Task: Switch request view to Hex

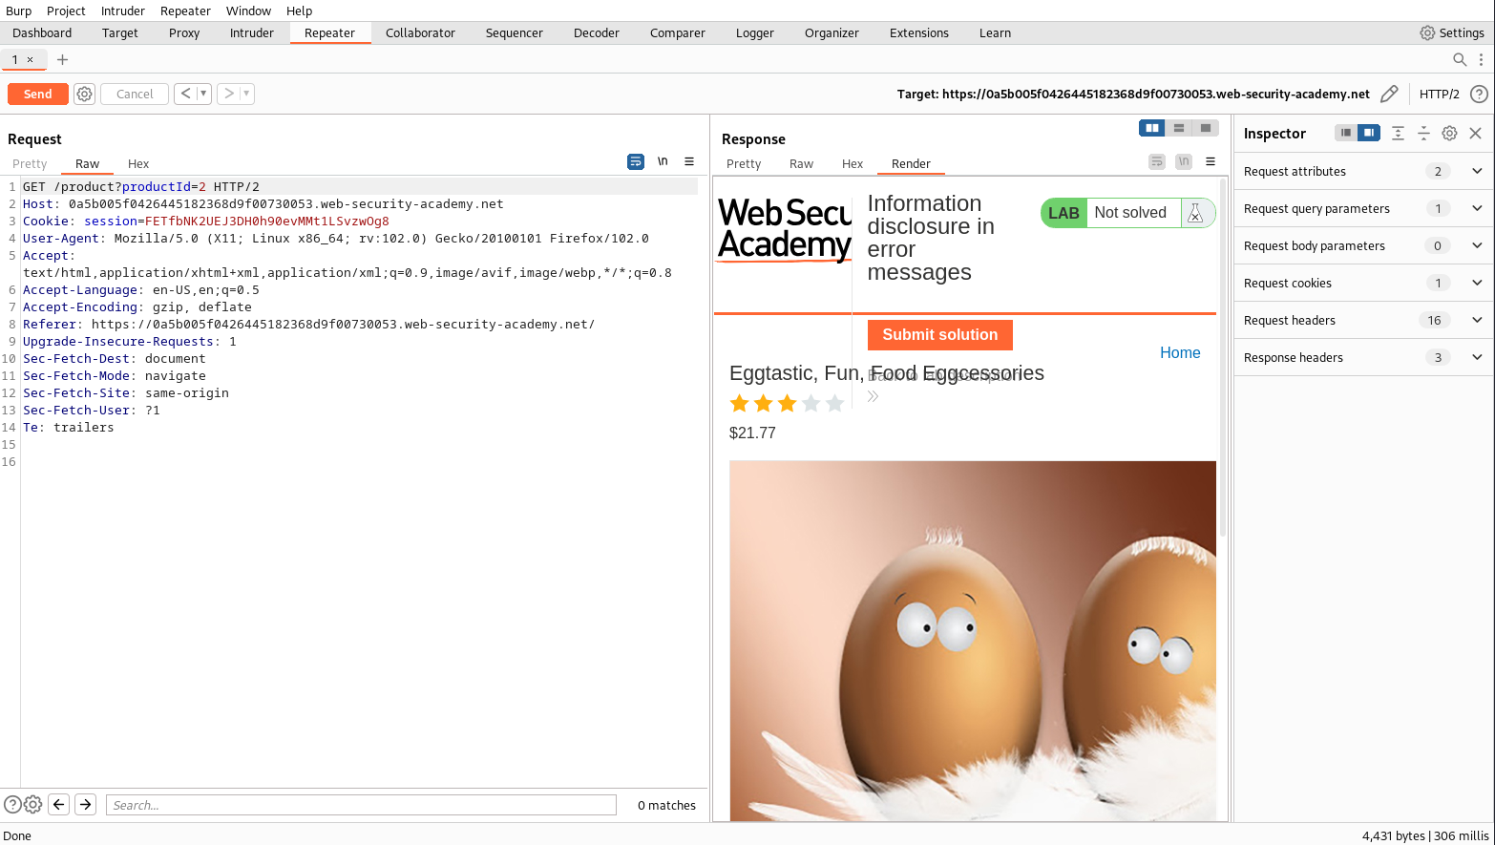Action: [138, 163]
